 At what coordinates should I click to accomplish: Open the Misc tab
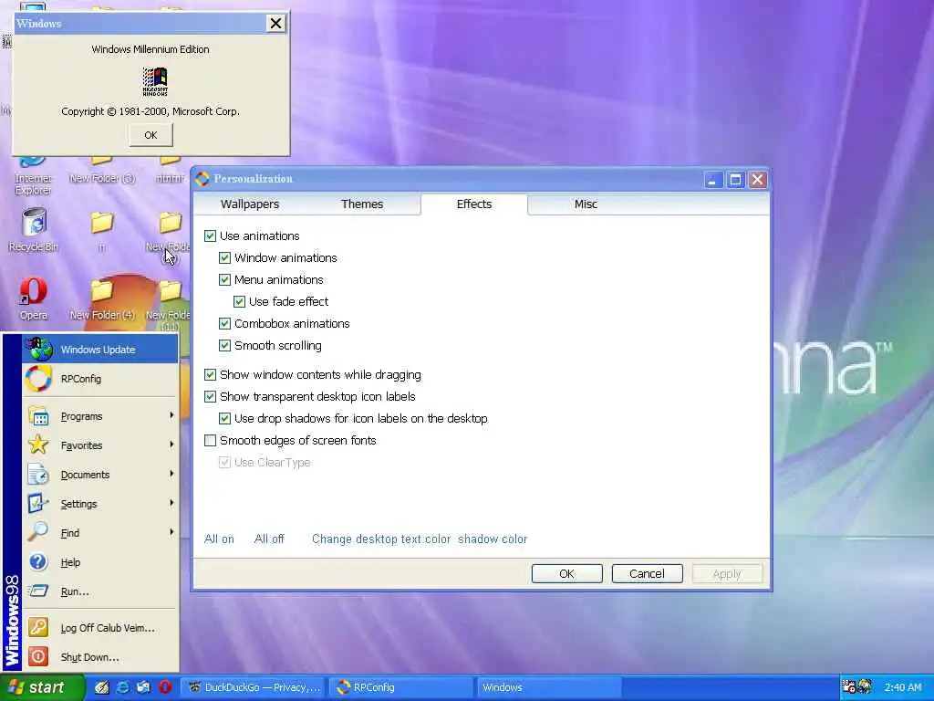[586, 204]
